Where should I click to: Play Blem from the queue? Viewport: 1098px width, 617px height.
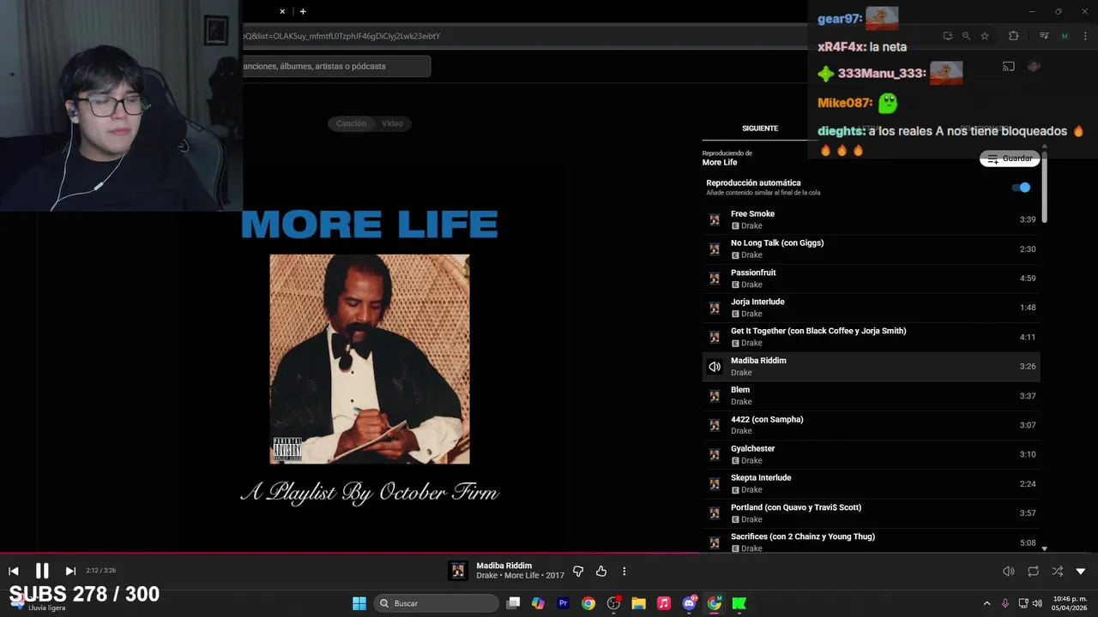pos(871,396)
